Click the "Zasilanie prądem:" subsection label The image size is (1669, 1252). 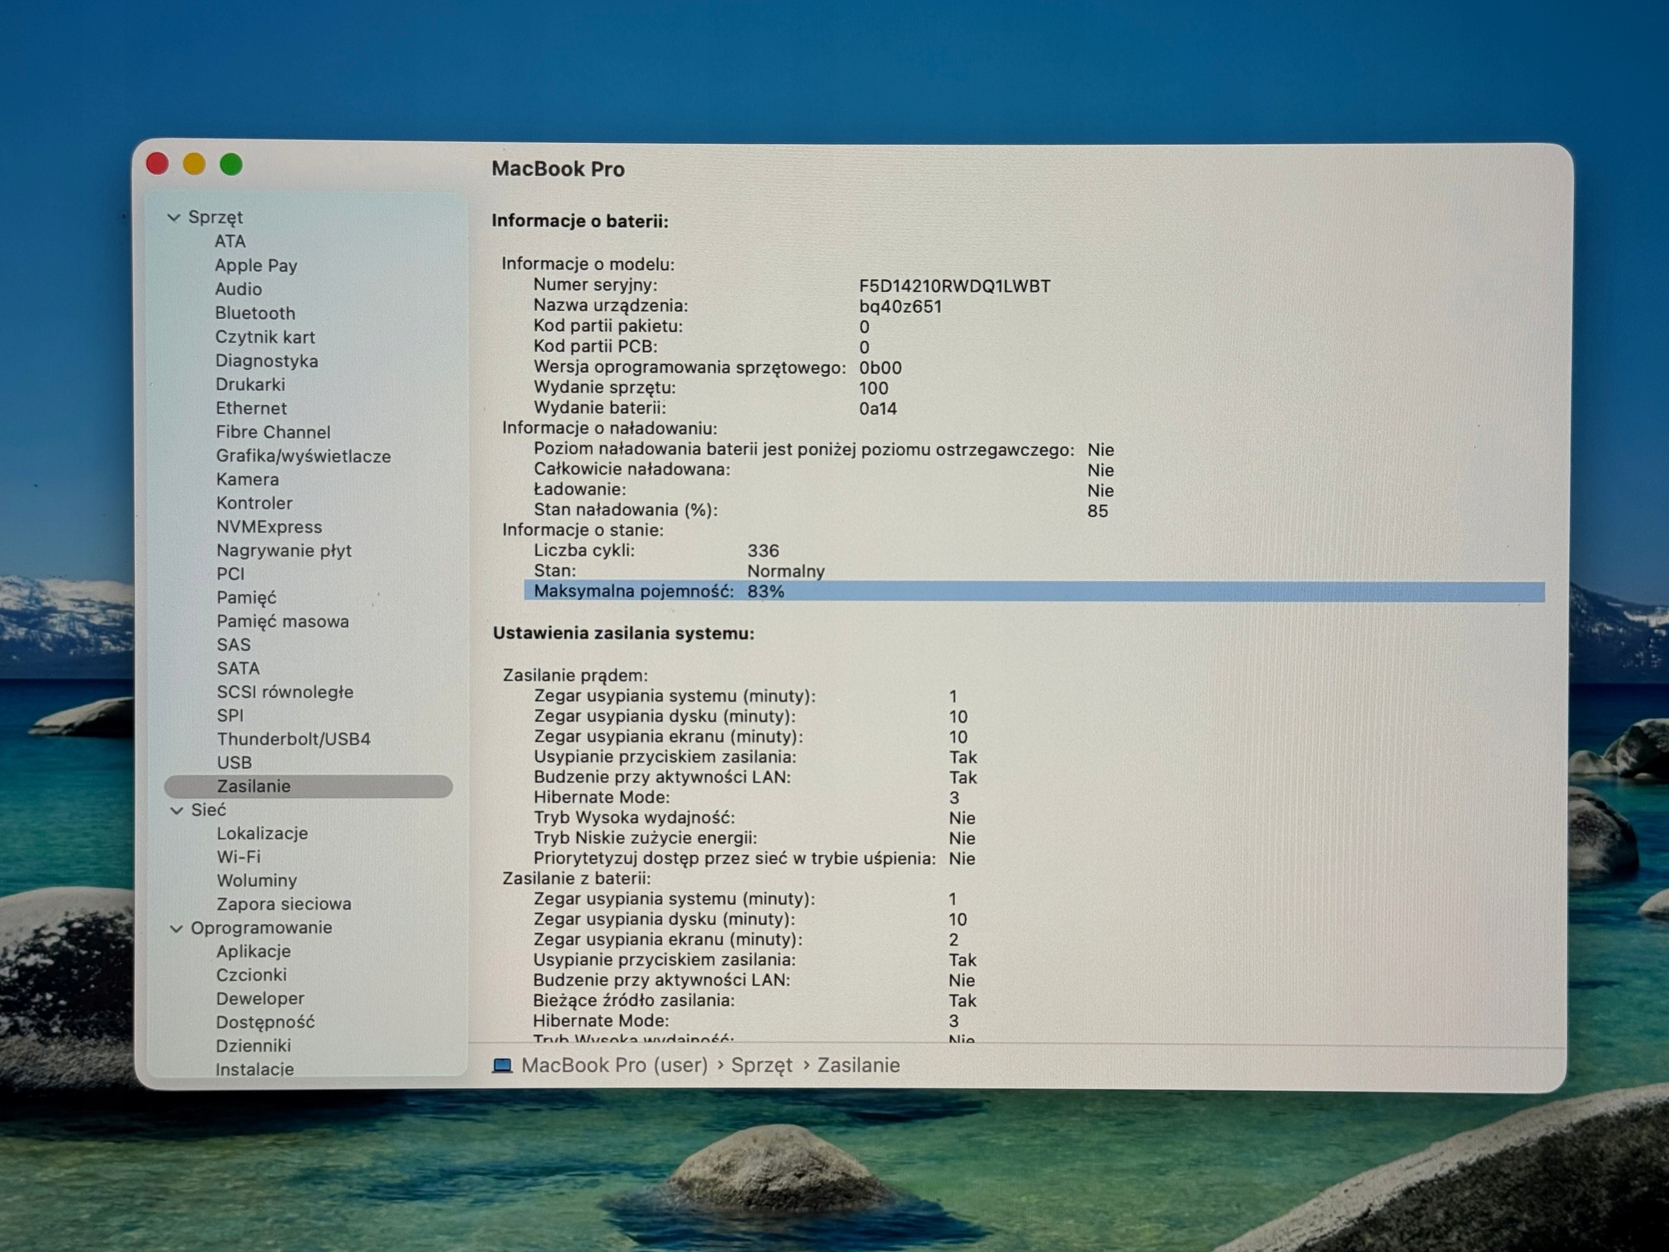point(576,676)
